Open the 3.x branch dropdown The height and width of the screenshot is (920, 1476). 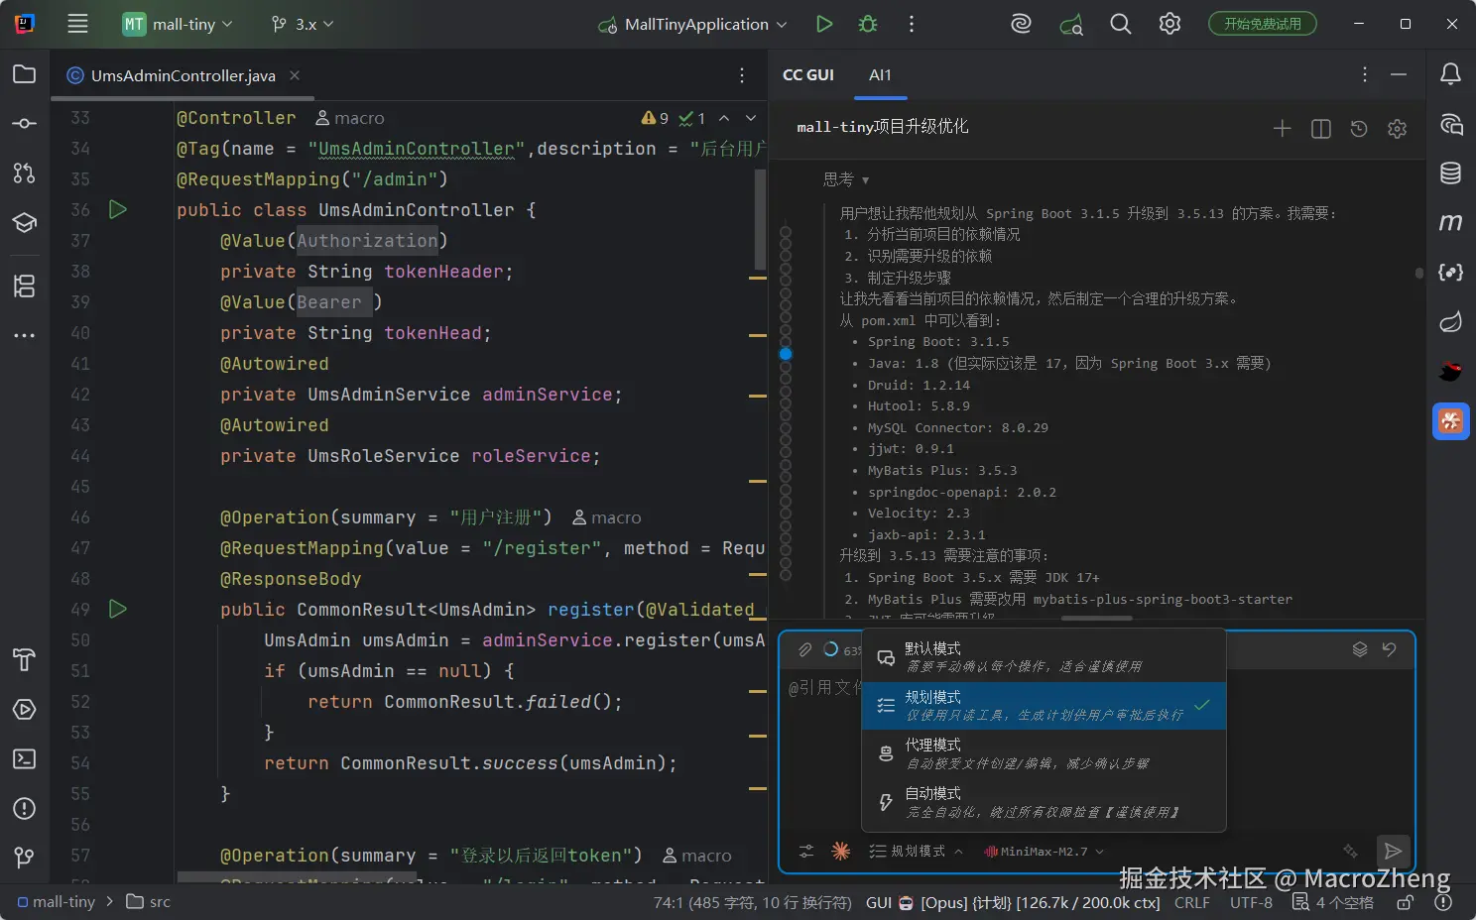(x=302, y=24)
